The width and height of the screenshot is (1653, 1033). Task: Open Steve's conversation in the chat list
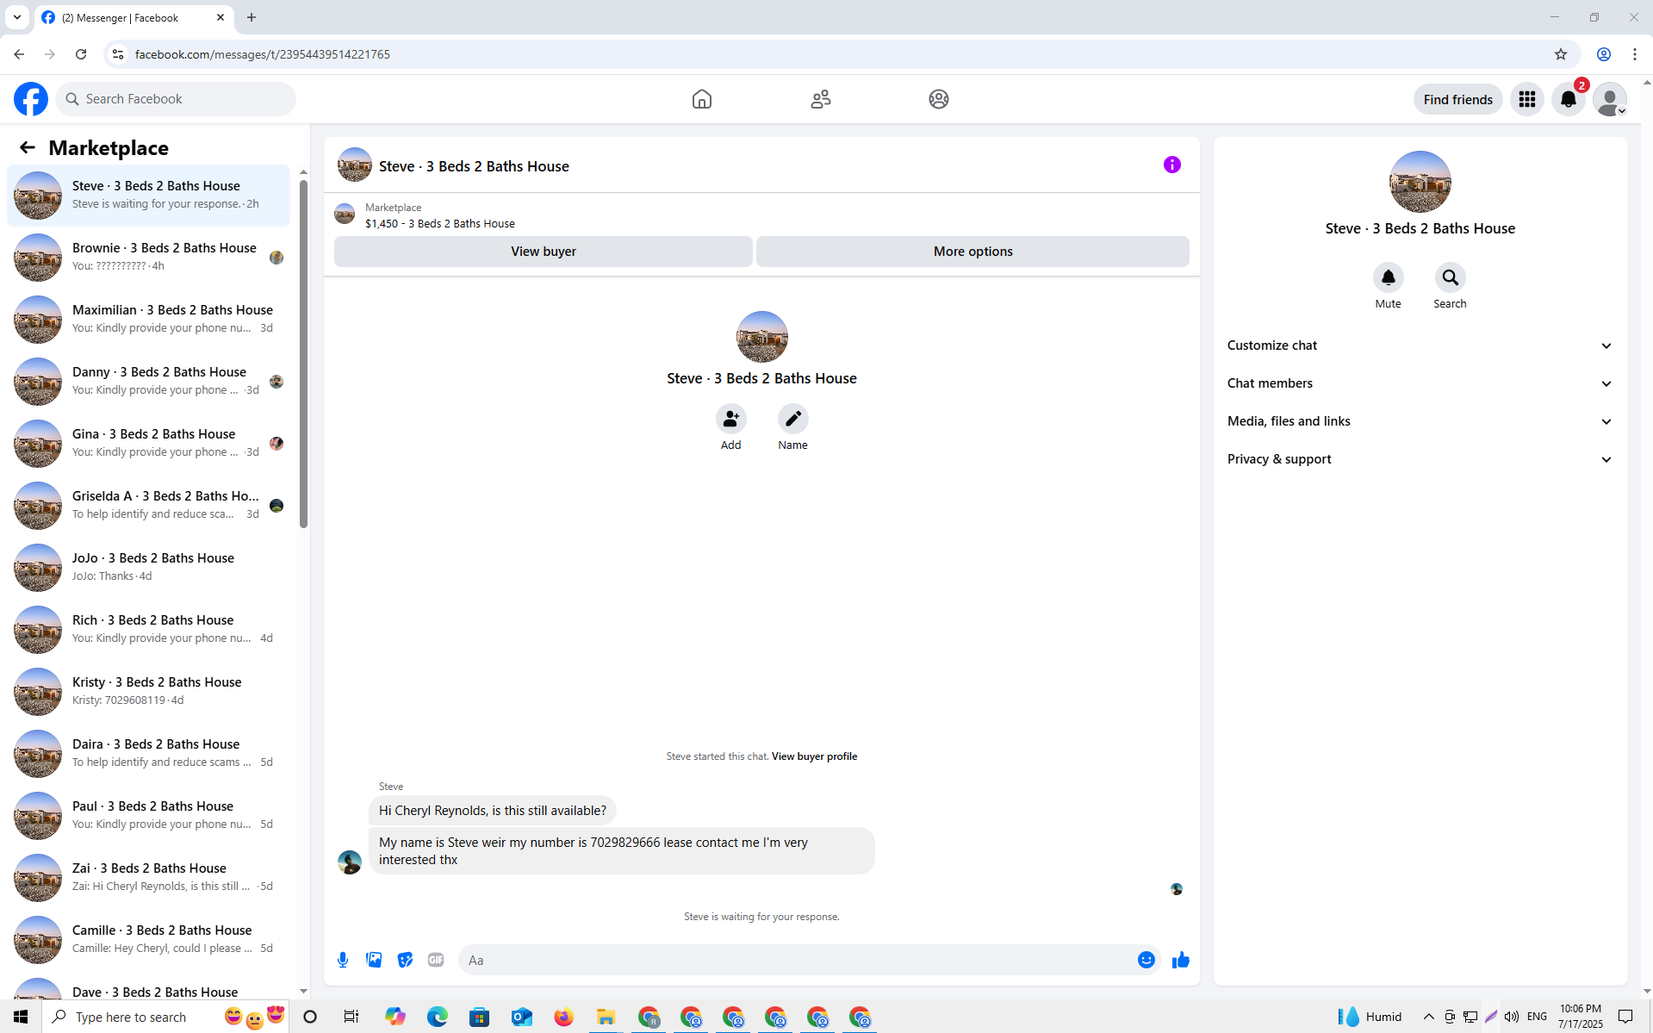(149, 196)
